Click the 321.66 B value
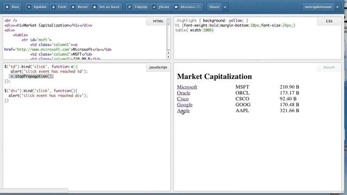Screen dimensions: 347x195 (289, 110)
